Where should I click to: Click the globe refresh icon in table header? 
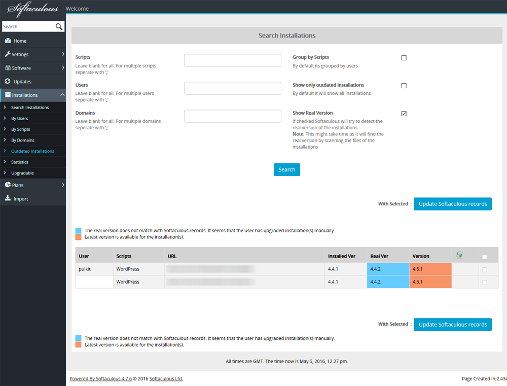pos(459,255)
